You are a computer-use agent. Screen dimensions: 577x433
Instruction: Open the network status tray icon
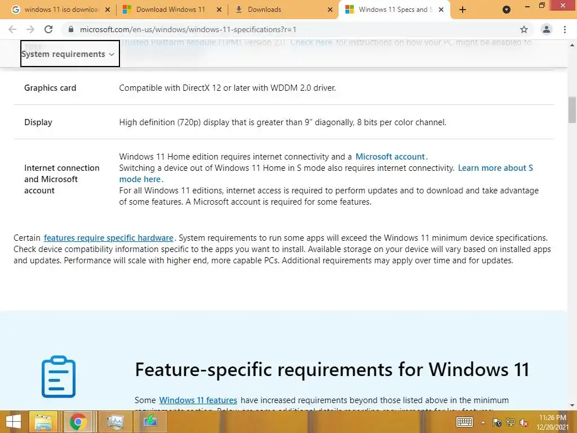pyautogui.click(x=511, y=422)
